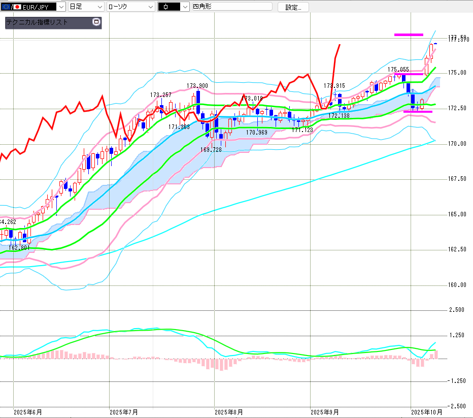473x418 pixels.
Task: Click the black drawing-shape icon in toolbar
Action: (166, 7)
